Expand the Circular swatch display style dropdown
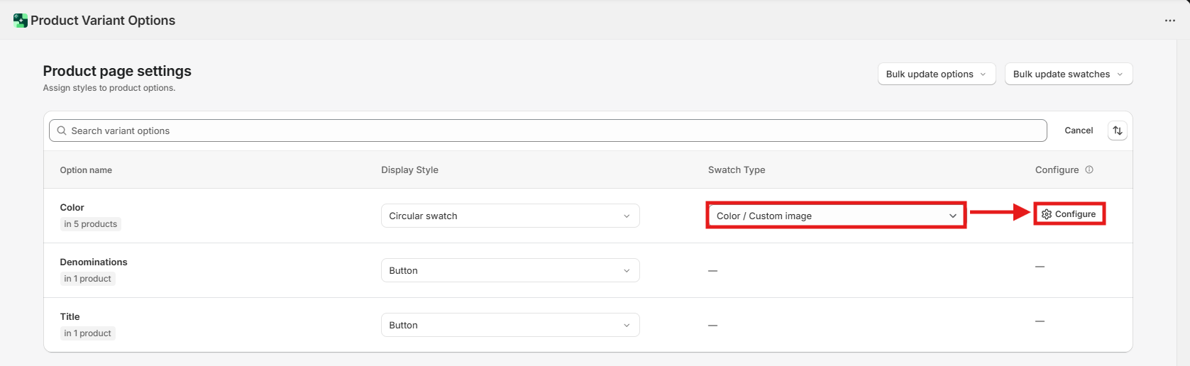This screenshot has height=366, width=1190. coord(509,216)
